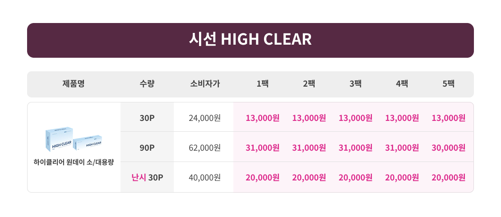The height and width of the screenshot is (217, 501).
Task: Choose the 1팩 price for 30P
Action: coord(262,118)
